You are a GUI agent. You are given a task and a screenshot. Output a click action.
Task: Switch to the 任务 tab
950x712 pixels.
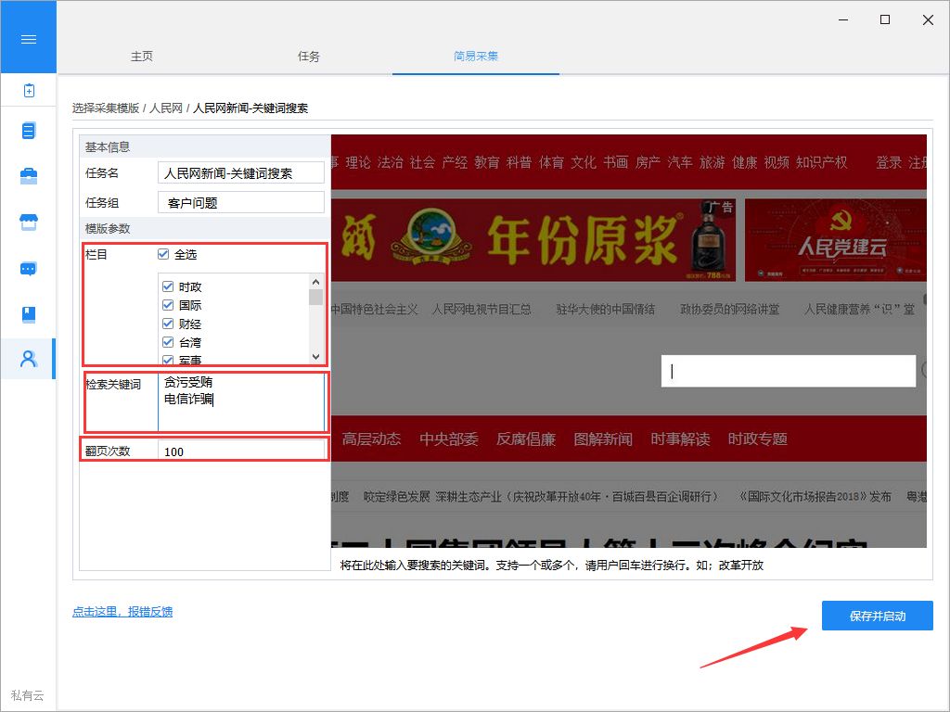[x=308, y=57]
